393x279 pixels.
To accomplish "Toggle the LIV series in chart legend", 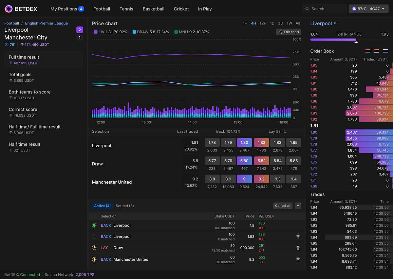I will click(x=111, y=32).
